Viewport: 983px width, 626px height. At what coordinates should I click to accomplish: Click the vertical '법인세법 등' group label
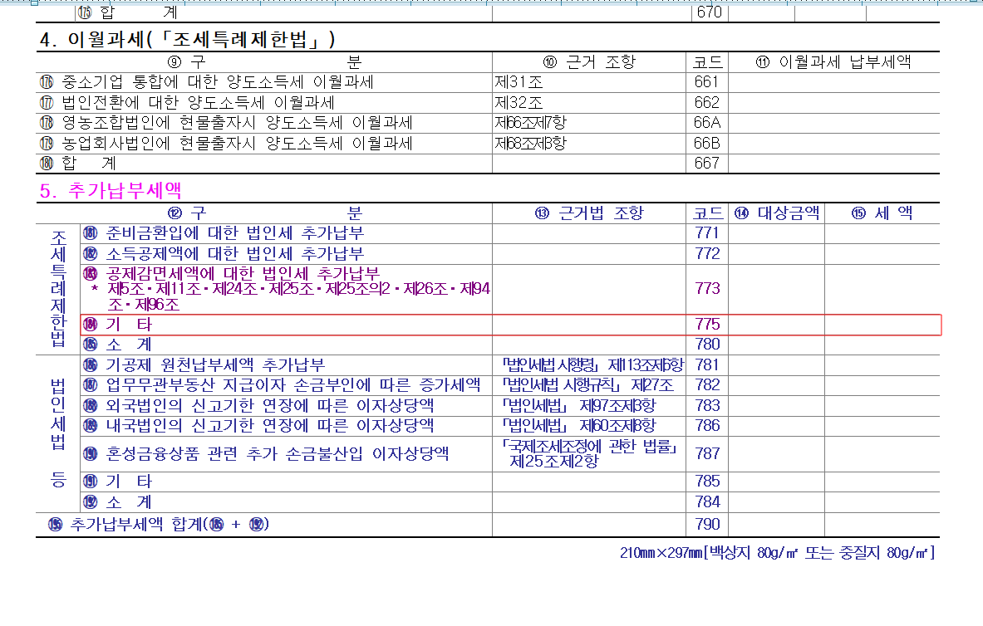click(58, 433)
